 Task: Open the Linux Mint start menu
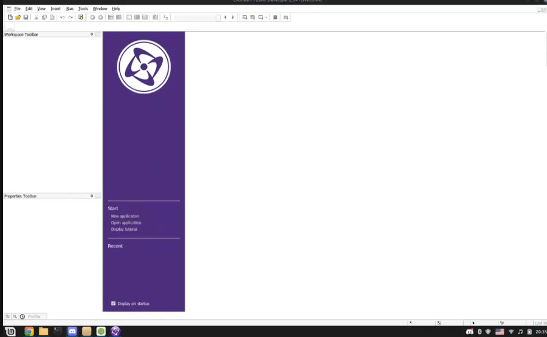pos(10,332)
